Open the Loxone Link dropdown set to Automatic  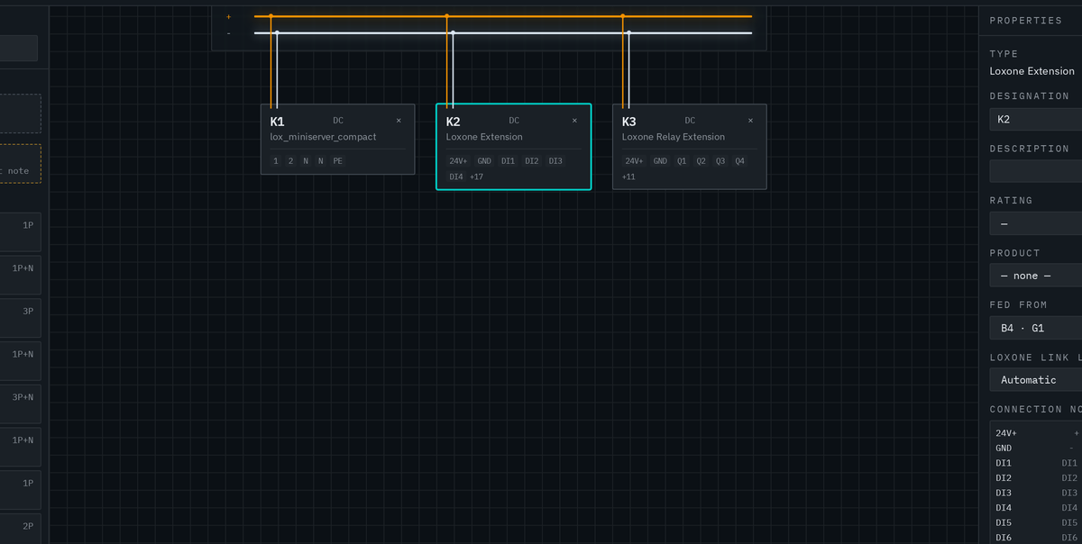point(1036,380)
